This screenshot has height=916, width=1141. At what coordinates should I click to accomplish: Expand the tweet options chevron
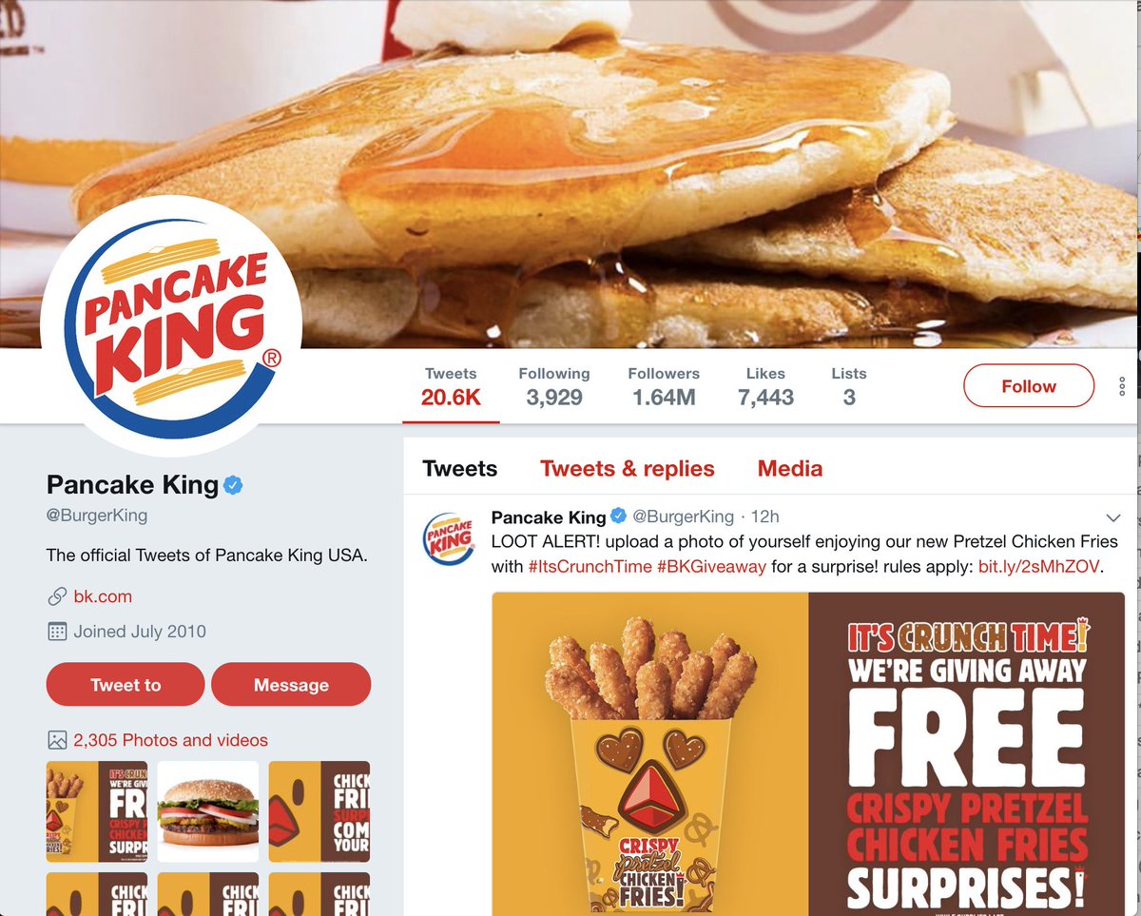(1114, 517)
